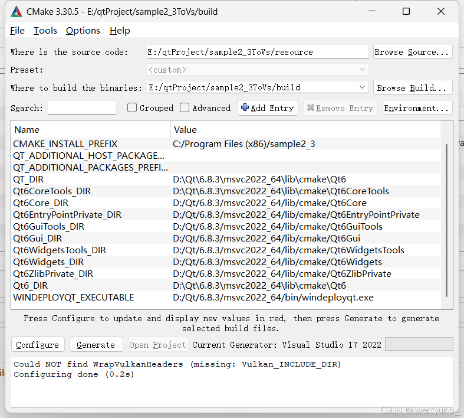
Task: Click the blue plus Add Entry icon
Action: [245, 107]
